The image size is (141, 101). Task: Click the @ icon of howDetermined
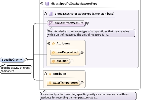(x=54, y=53)
